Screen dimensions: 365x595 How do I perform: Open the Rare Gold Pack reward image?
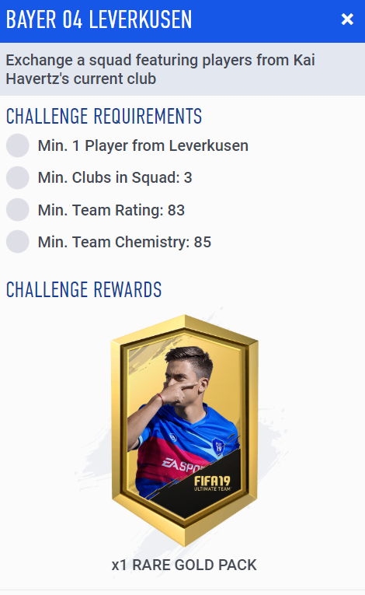click(x=185, y=430)
